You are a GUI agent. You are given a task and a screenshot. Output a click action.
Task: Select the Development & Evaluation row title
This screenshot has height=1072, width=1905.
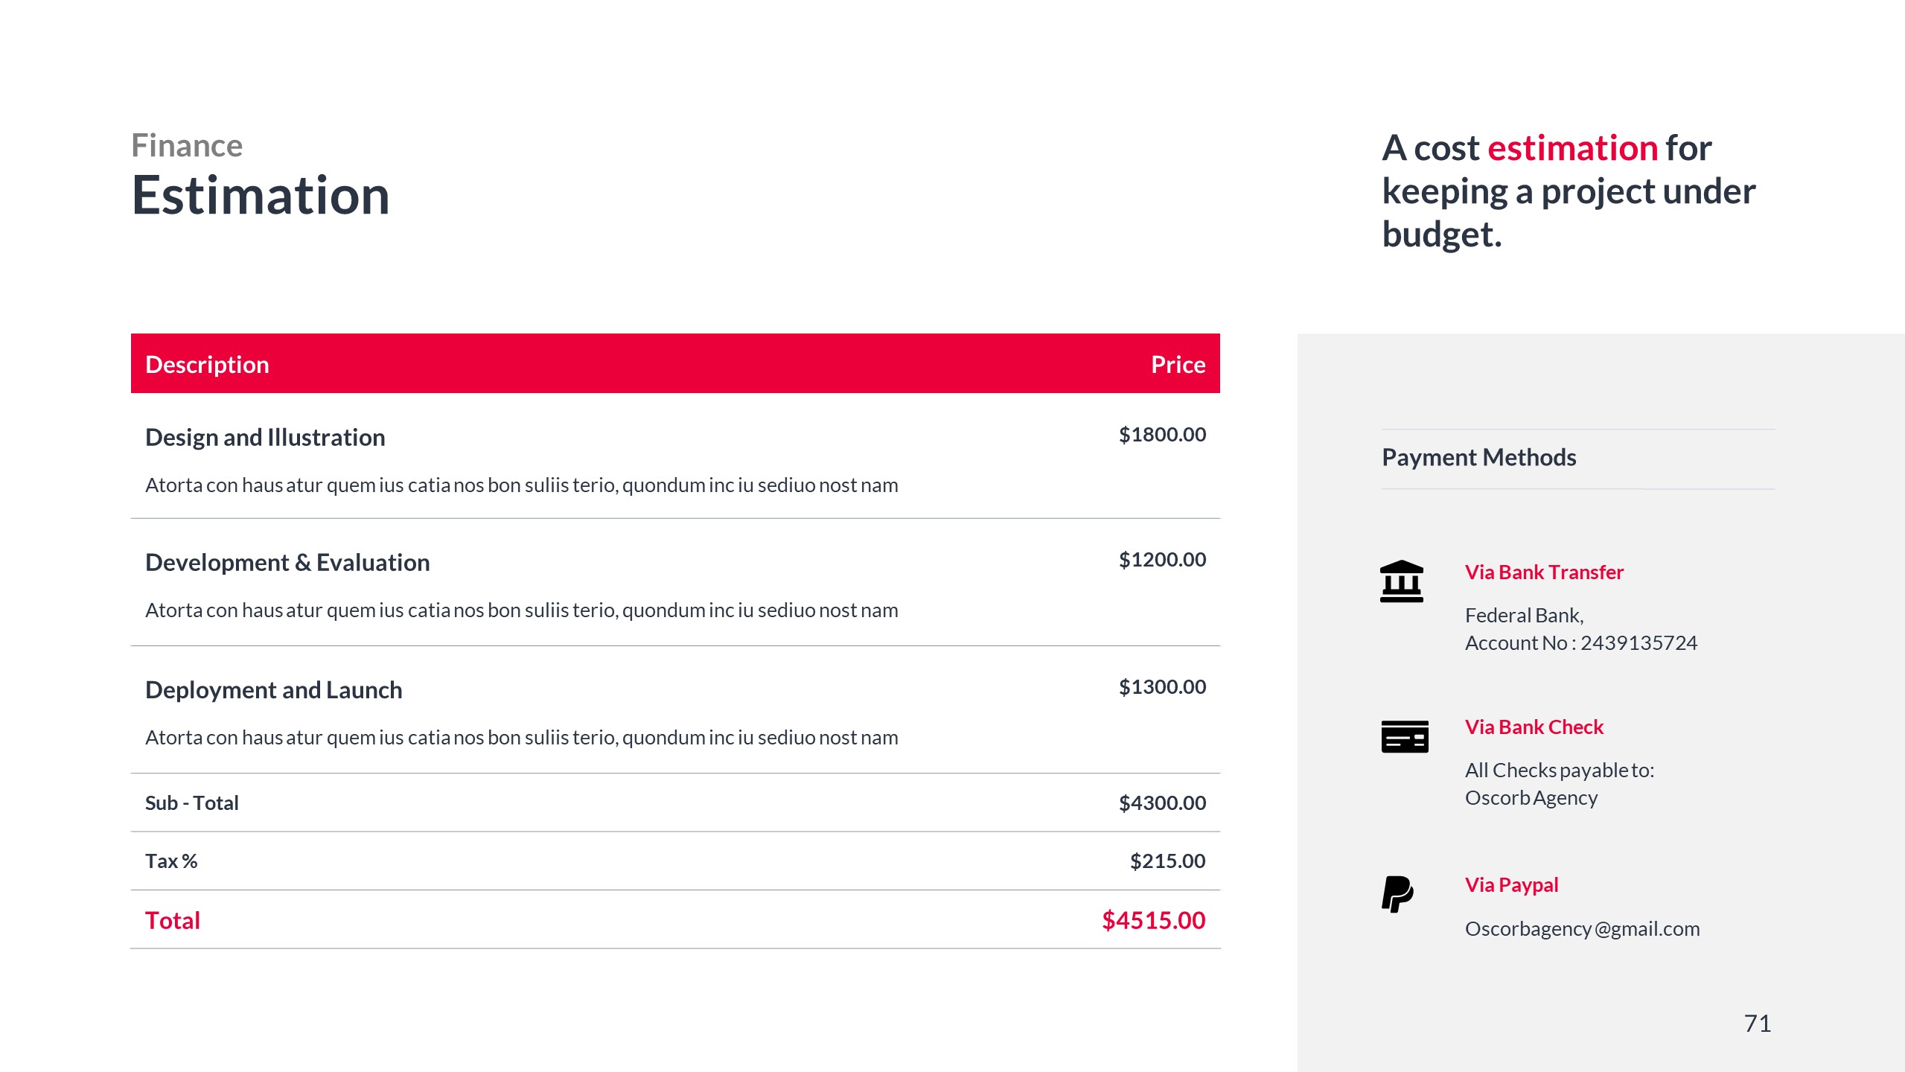point(287,562)
